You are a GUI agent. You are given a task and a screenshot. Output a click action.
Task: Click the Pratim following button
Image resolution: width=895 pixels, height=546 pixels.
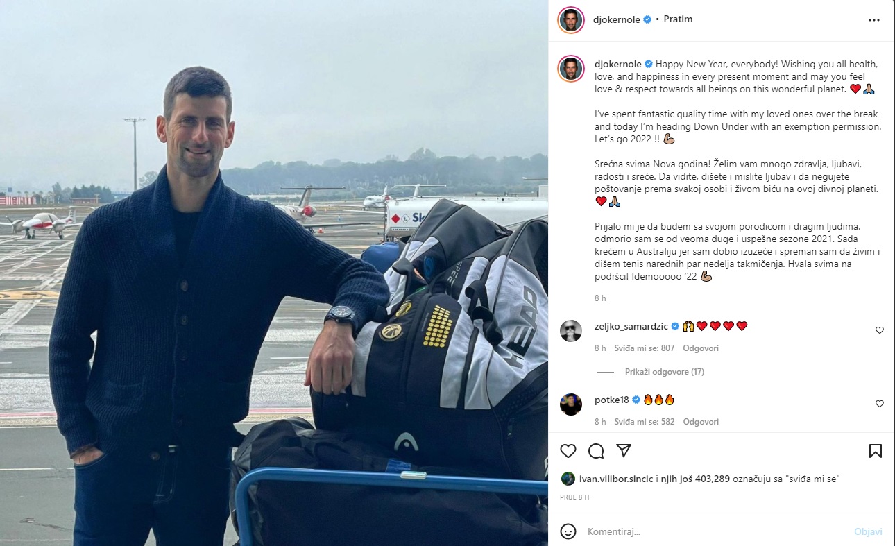pyautogui.click(x=678, y=19)
